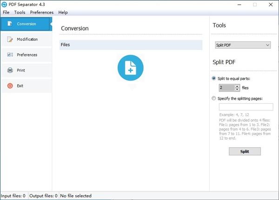Click the Conversion heading text
Screen dimensions: 279x200
75,28
